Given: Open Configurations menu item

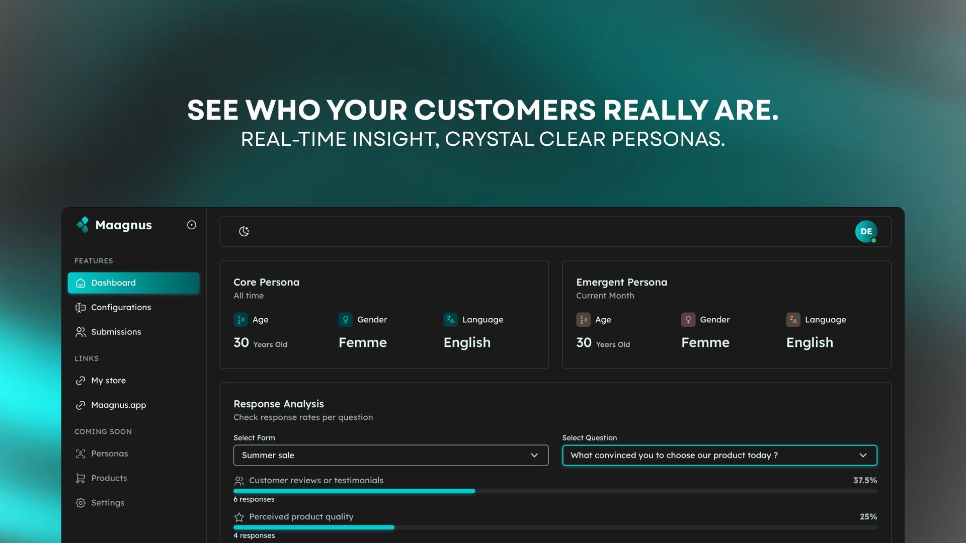Looking at the screenshot, I should (121, 307).
